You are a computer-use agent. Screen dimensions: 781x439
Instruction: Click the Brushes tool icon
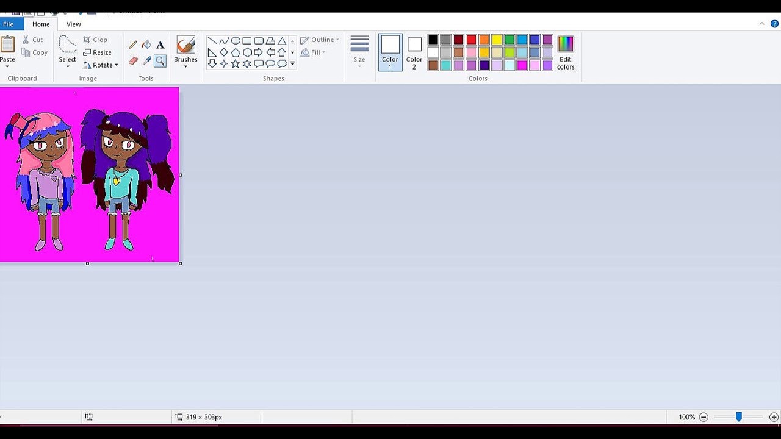coord(185,45)
